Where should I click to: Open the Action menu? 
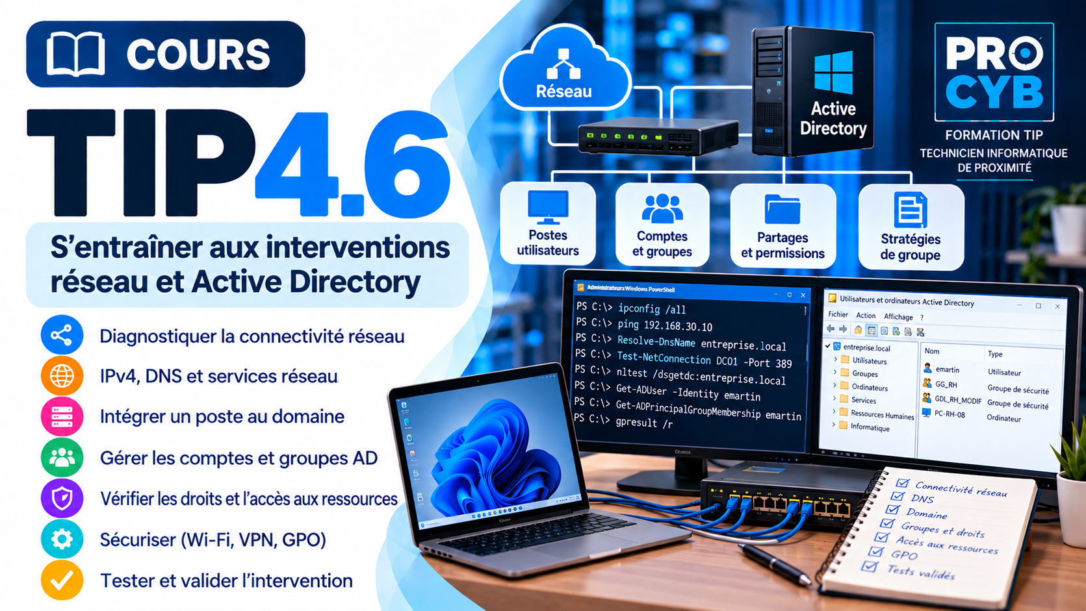[x=866, y=316]
